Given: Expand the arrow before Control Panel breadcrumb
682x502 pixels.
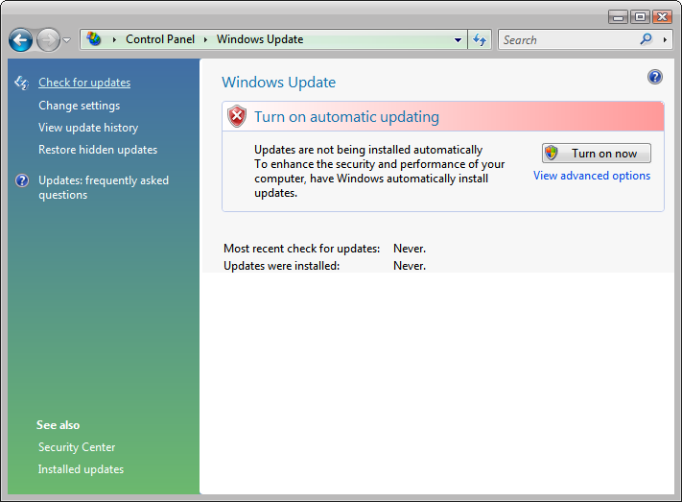Looking at the screenshot, I should (114, 39).
